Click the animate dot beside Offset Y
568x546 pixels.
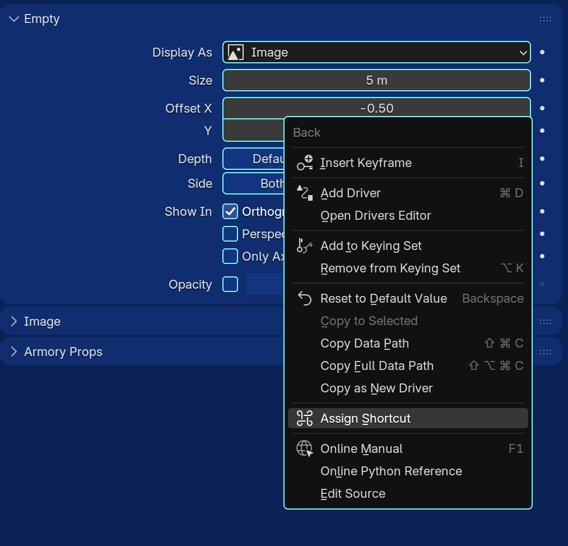(542, 131)
